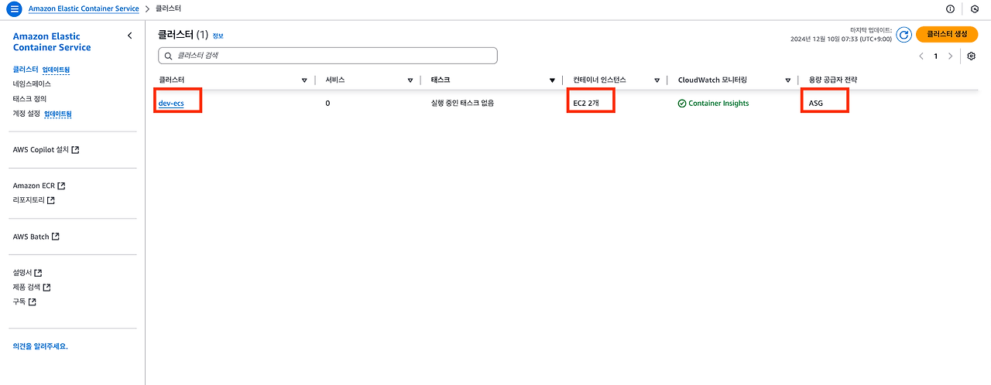991x385 pixels.
Task: Click external link icon beside AWS Copilot 설치
Action: 75,150
